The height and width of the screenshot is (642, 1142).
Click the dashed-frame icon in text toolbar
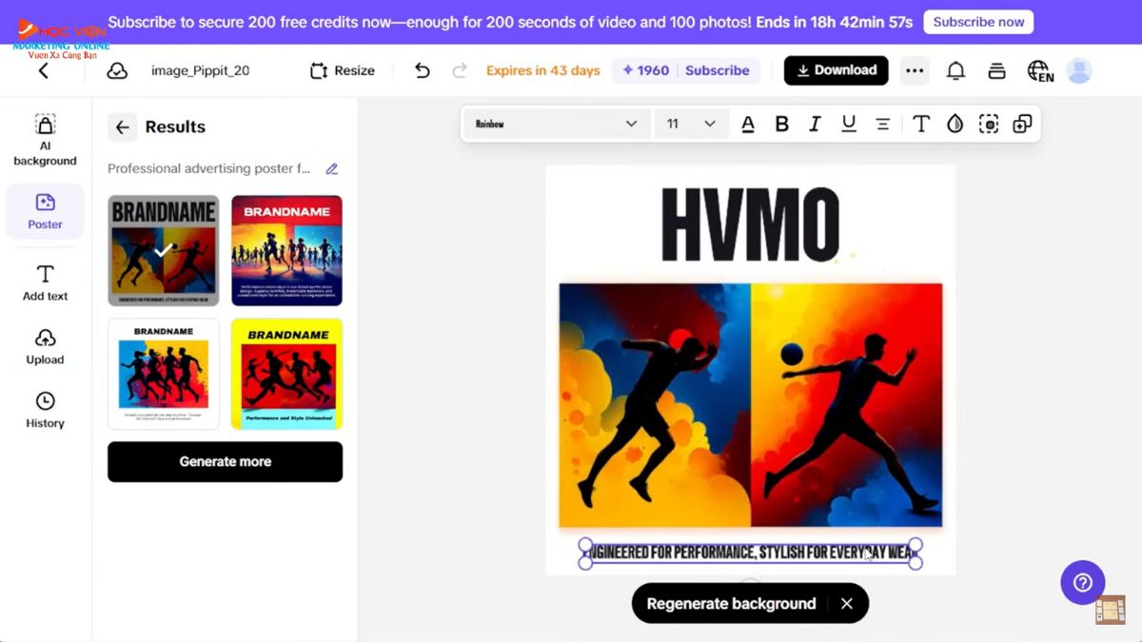(989, 124)
